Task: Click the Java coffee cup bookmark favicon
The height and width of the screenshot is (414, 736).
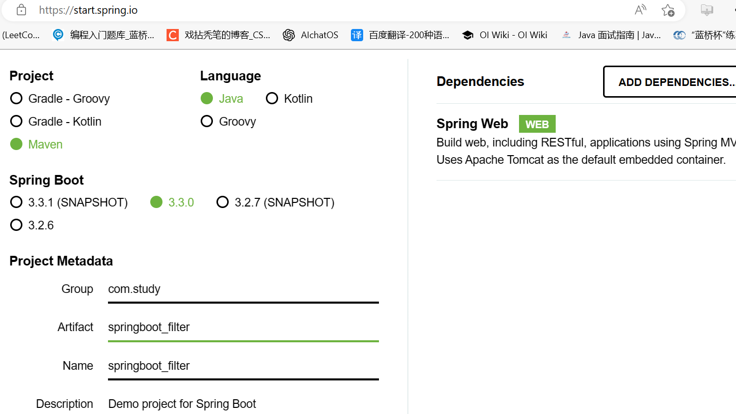Action: click(x=566, y=35)
